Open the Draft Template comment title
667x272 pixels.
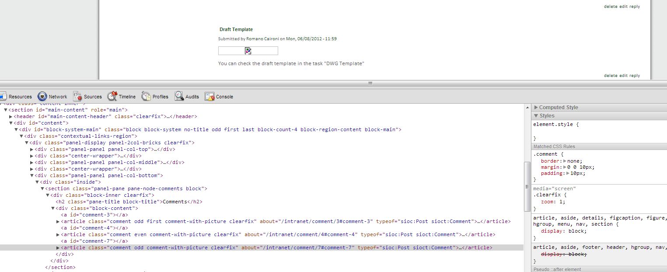236,29
